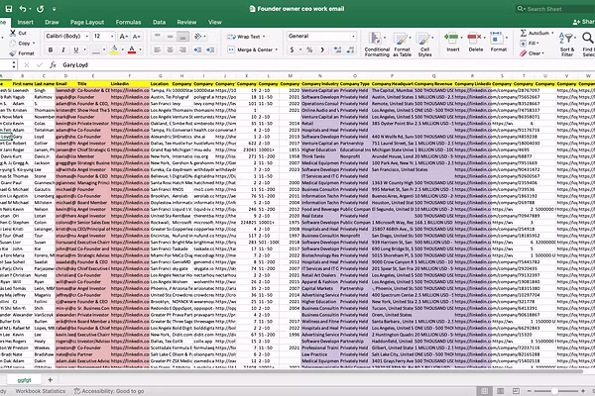The width and height of the screenshot is (595, 396).
Task: Cut the selected cells
Action: [x=18, y=33]
